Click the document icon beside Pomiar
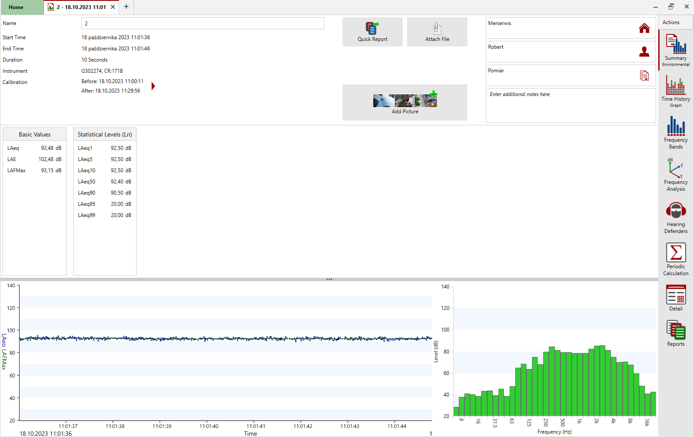This screenshot has height=437, width=694. click(x=644, y=75)
